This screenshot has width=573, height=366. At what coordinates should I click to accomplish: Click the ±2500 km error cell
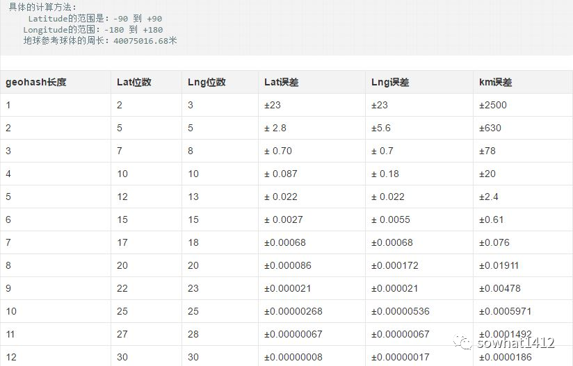pos(493,105)
